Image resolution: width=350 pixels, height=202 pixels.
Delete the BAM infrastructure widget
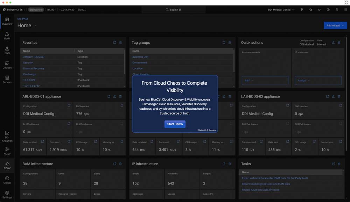120,164
